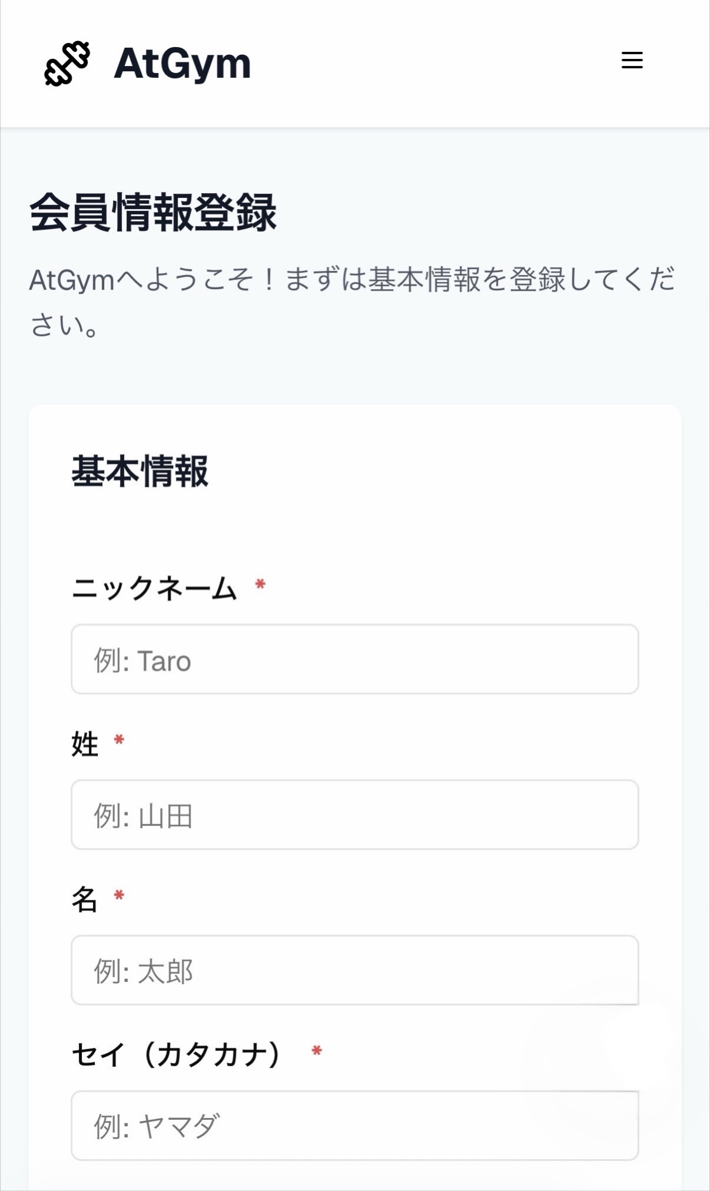Screen dimensions: 710x1191
Task: Focus the セイ input with placeholder ヤマダ
Action: coord(354,1126)
